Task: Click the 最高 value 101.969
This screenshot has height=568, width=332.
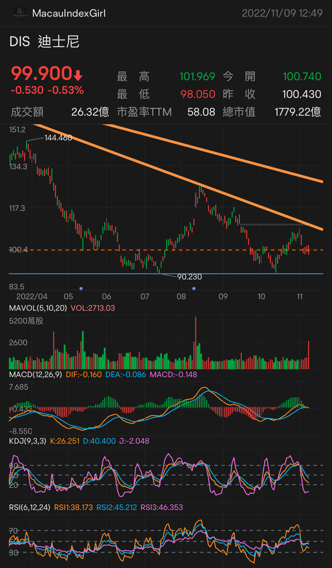Action: click(198, 77)
